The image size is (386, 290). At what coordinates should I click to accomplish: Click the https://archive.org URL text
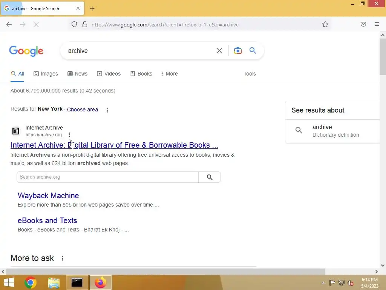coord(44,135)
